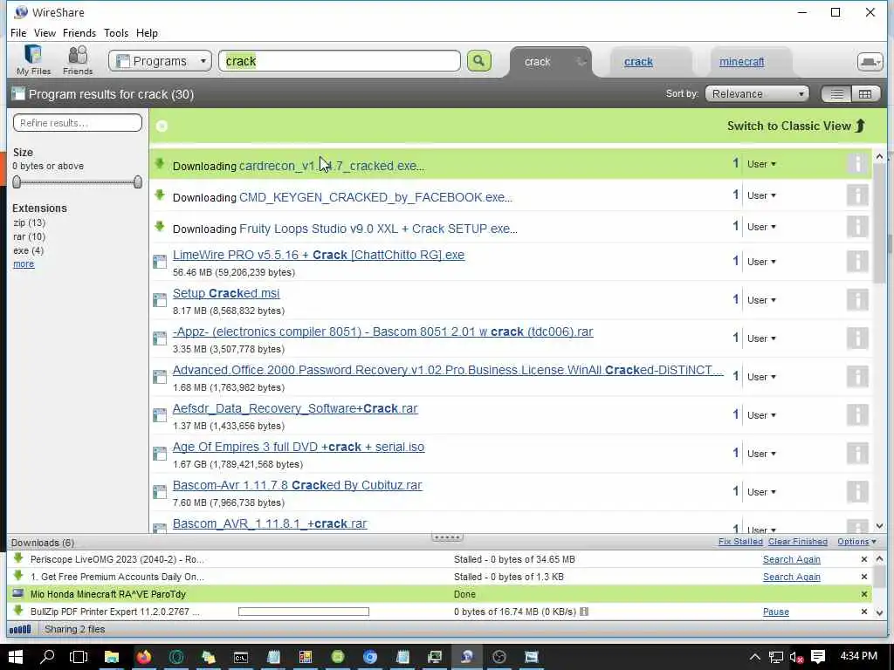Click more extensions link
Screen dimensions: 894x670
point(24,263)
